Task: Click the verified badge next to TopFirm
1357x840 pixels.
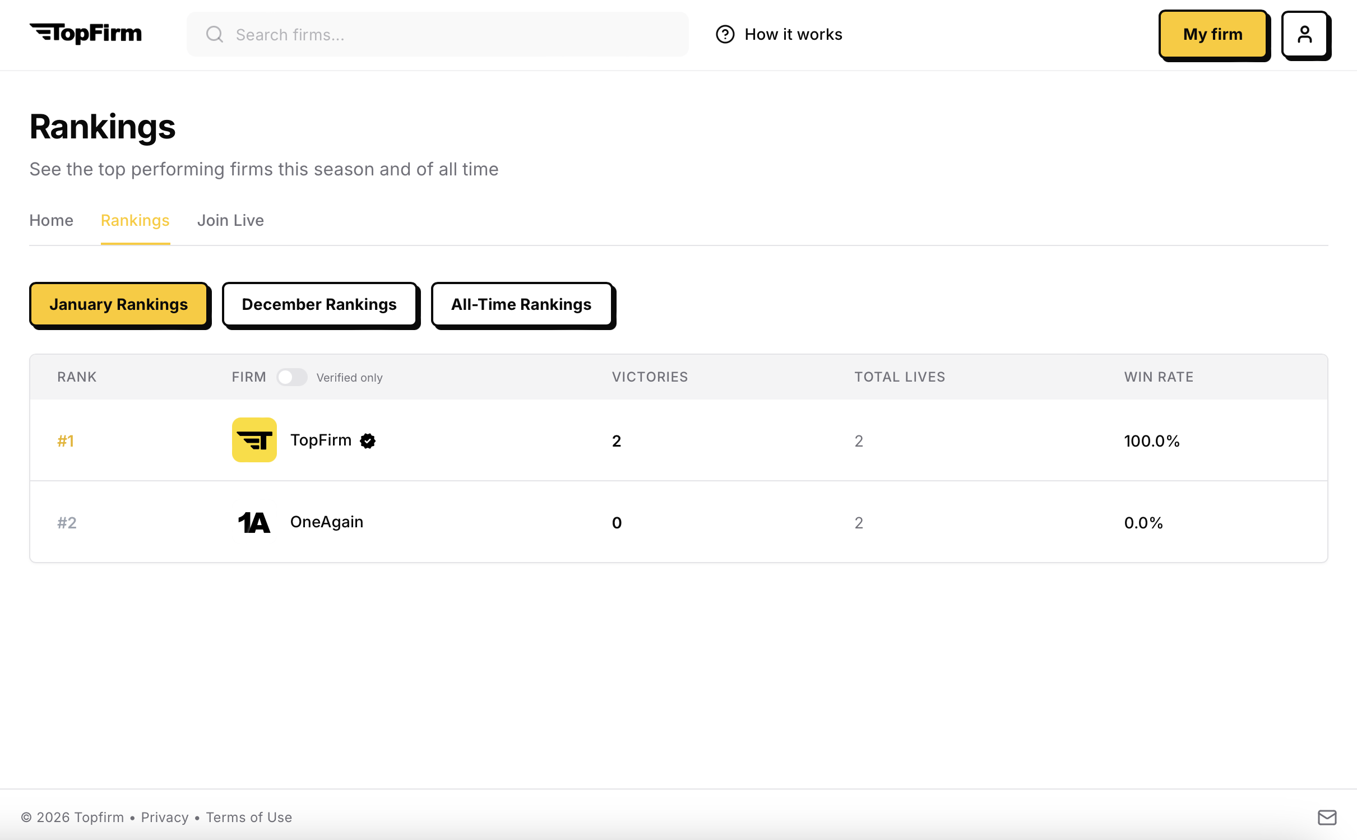Action: (367, 440)
